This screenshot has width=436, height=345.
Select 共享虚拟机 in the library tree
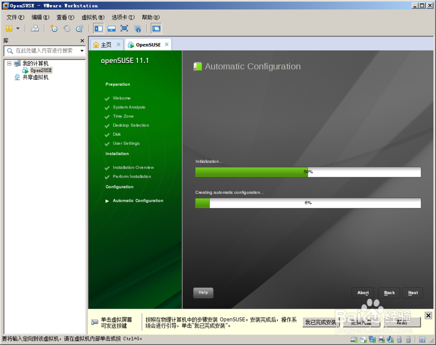35,77
